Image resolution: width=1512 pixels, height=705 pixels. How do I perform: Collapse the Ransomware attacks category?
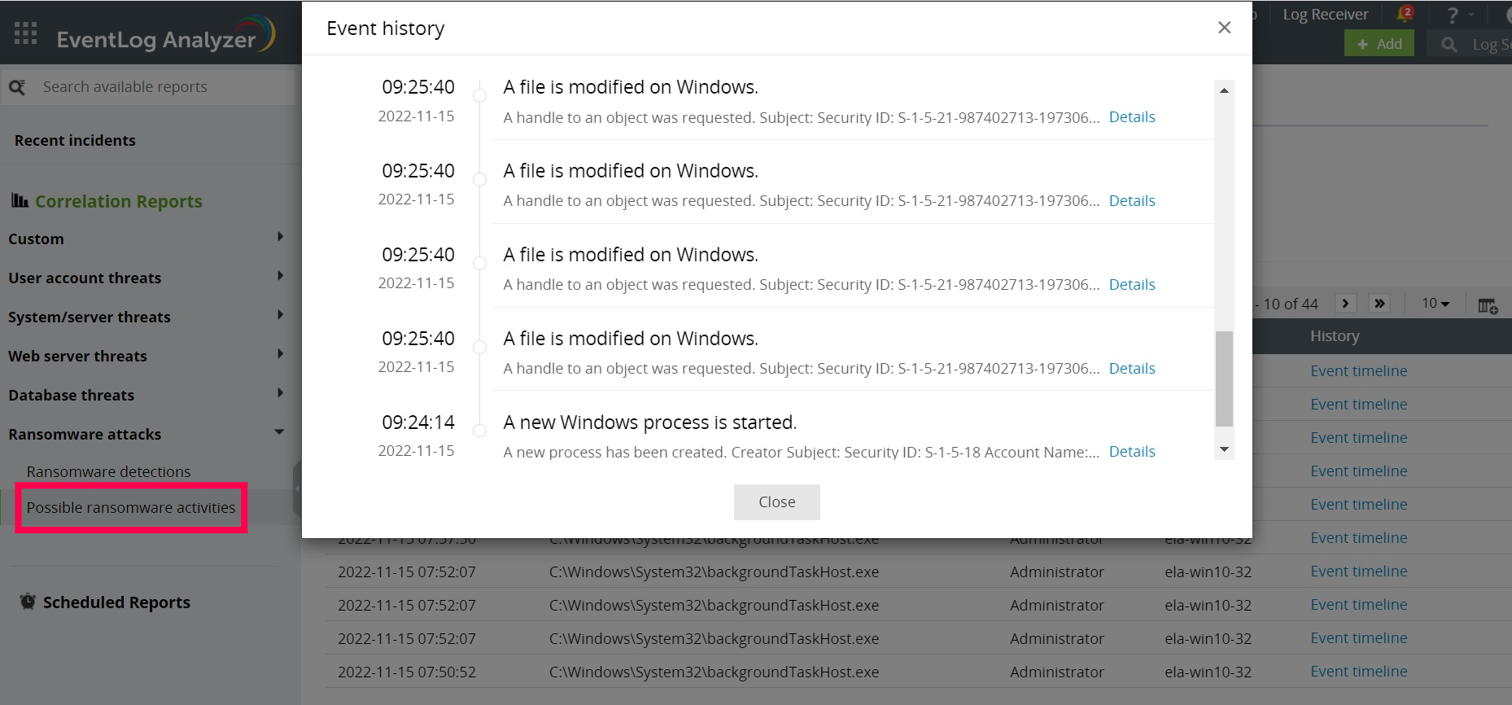(279, 432)
